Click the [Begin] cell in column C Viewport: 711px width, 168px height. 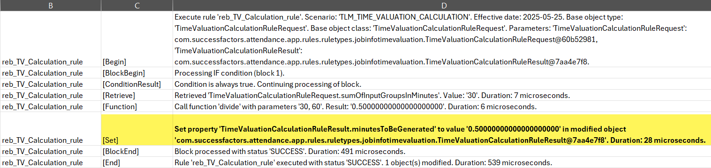click(x=136, y=39)
